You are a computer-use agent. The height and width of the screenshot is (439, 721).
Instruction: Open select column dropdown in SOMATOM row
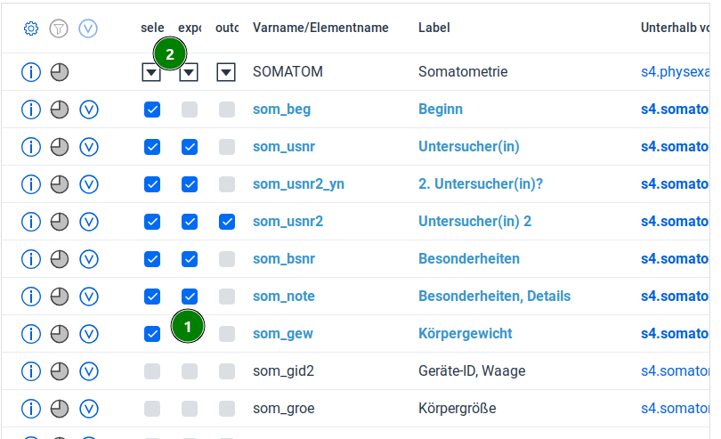point(152,73)
